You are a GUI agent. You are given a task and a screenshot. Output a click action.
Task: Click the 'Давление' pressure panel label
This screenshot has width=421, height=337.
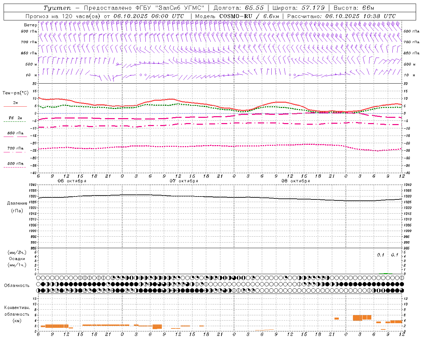click(x=17, y=203)
